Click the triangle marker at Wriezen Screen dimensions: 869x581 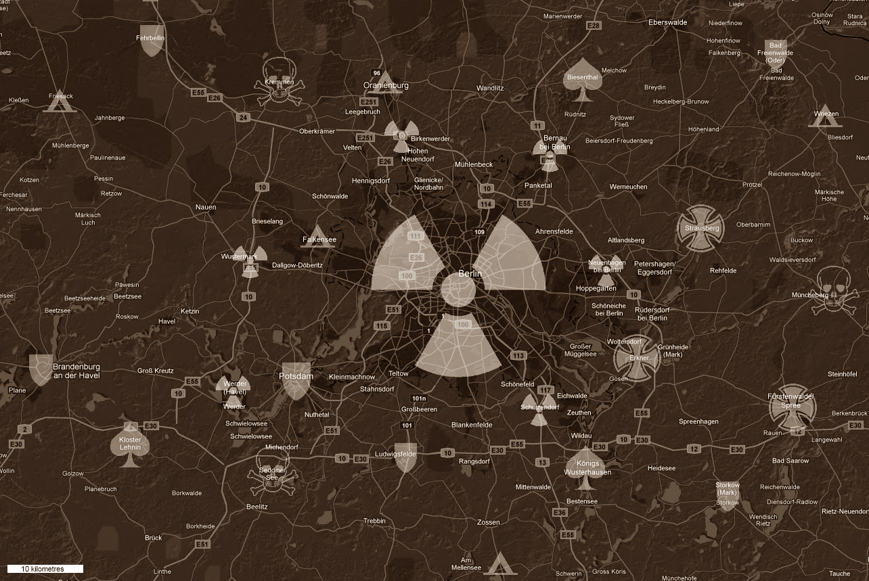pyautogui.click(x=826, y=116)
